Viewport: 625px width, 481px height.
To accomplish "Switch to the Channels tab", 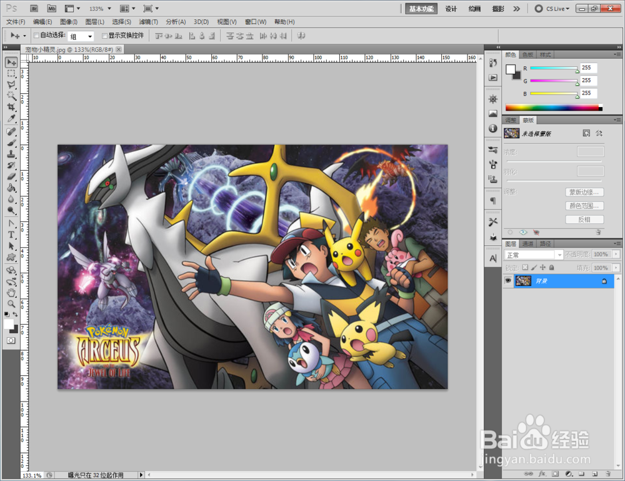I will tap(527, 244).
